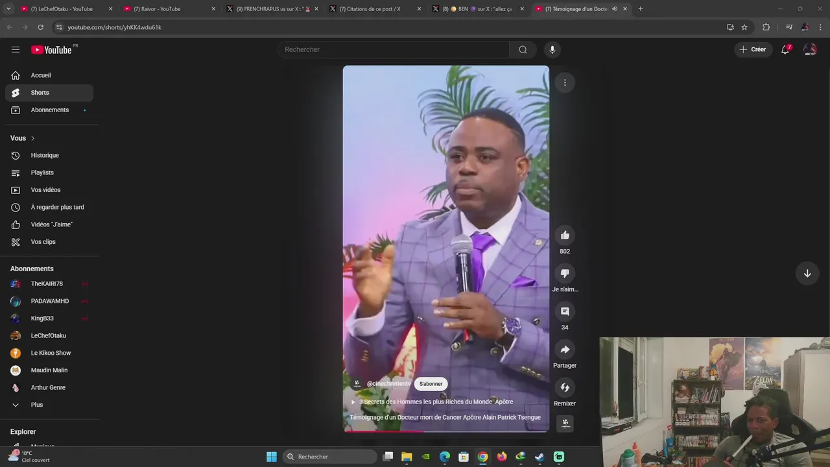Open Chrome three-dot menu
The width and height of the screenshot is (830, 467).
pyautogui.click(x=821, y=27)
